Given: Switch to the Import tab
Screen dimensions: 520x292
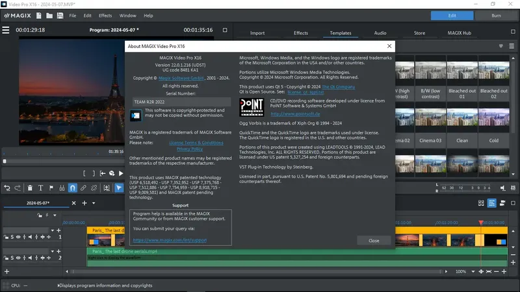Looking at the screenshot, I should click(x=257, y=33).
